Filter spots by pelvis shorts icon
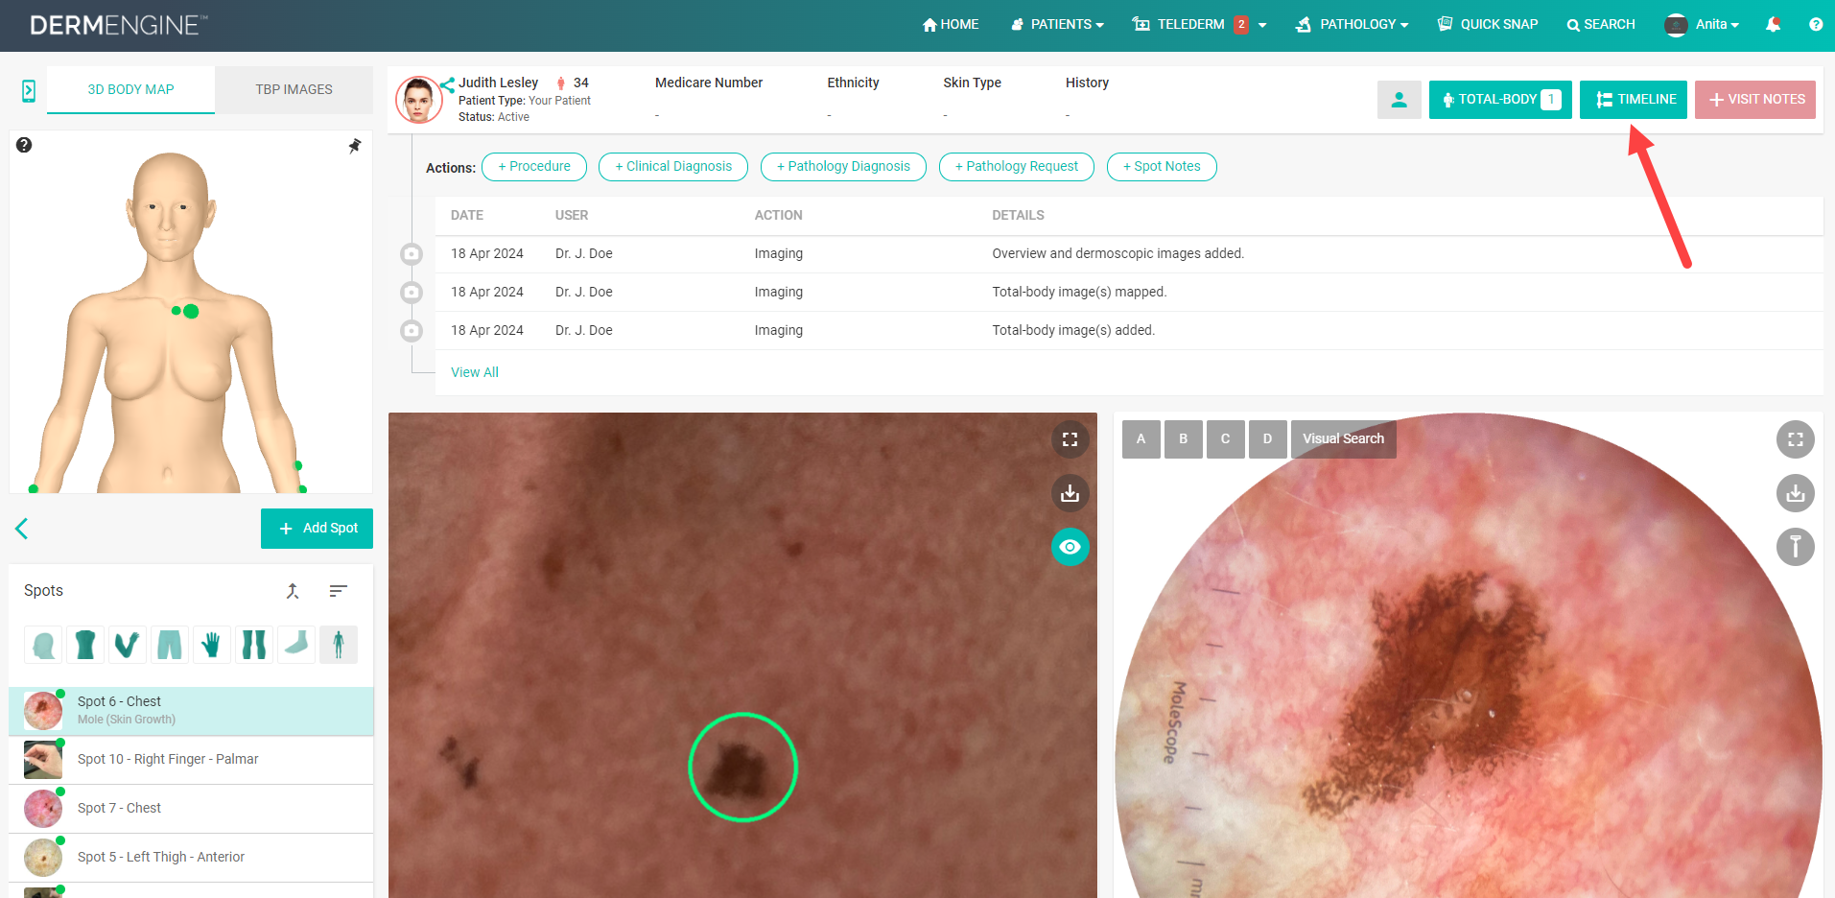Screen dimensions: 1835x898 170,645
